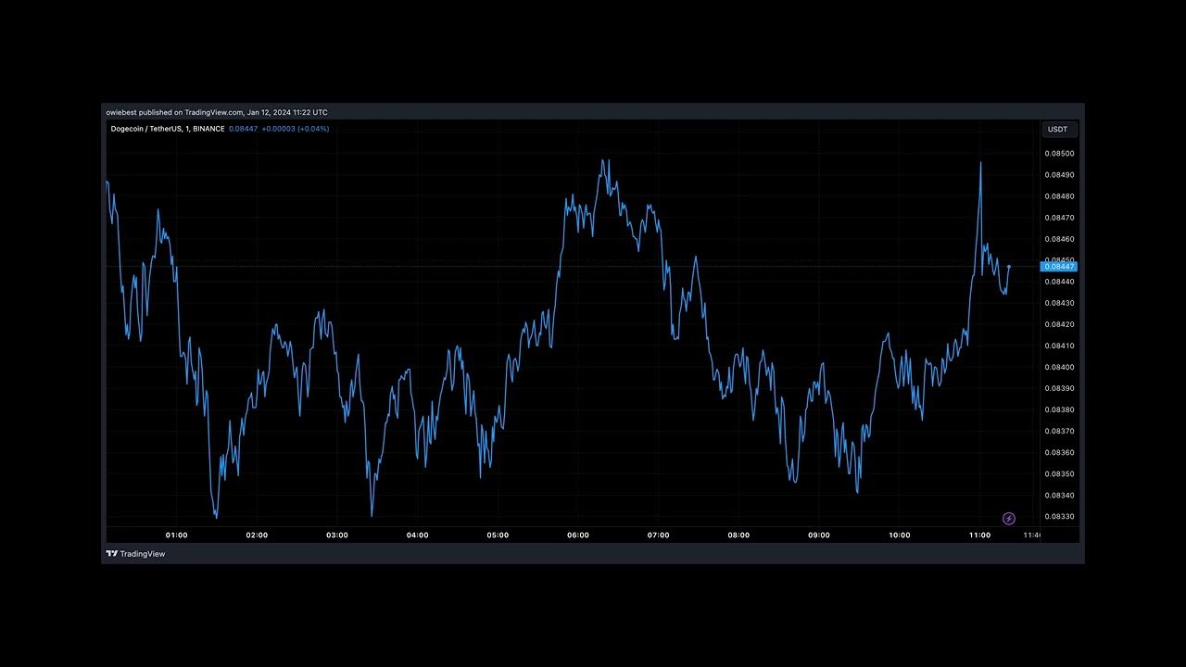1186x667 pixels.
Task: Click the TradingView logo at bottom left
Action: point(135,554)
